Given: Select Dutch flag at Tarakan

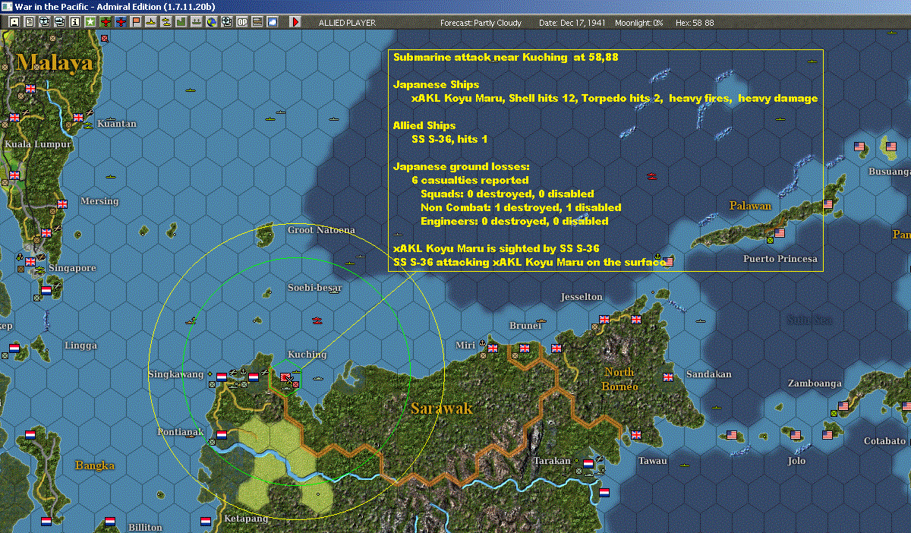Looking at the screenshot, I should 588,463.
